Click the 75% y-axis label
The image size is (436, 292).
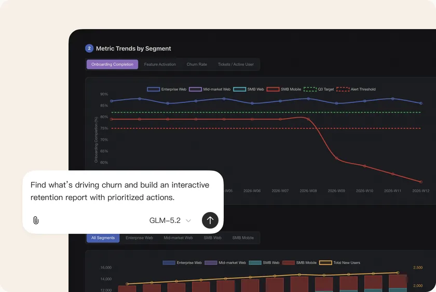coord(104,128)
